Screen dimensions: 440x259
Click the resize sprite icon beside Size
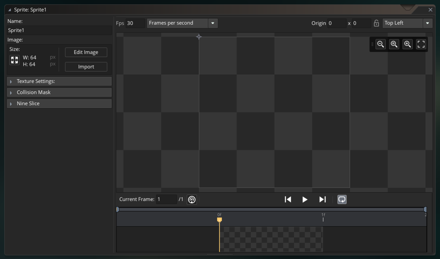click(14, 60)
